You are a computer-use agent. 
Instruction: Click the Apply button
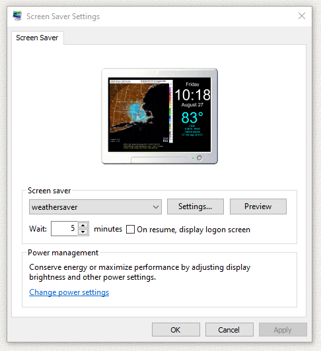tap(283, 329)
